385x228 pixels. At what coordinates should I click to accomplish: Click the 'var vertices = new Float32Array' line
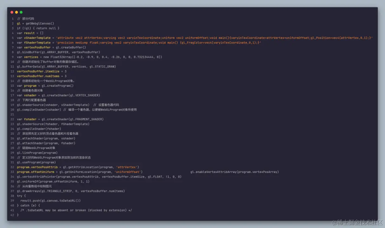89,57
